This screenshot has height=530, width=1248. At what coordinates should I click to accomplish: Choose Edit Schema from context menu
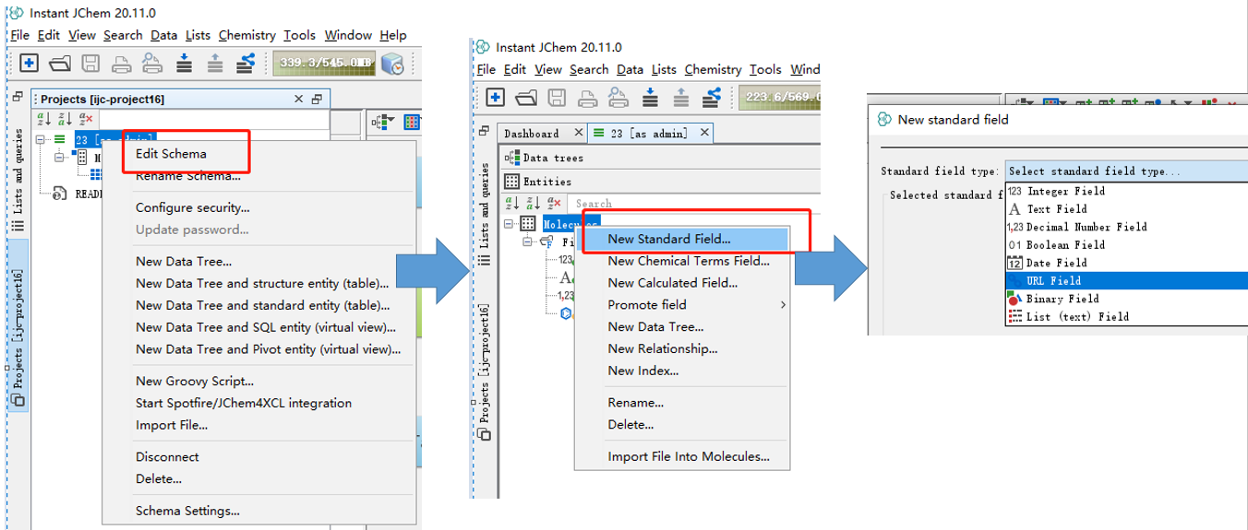[x=171, y=154]
